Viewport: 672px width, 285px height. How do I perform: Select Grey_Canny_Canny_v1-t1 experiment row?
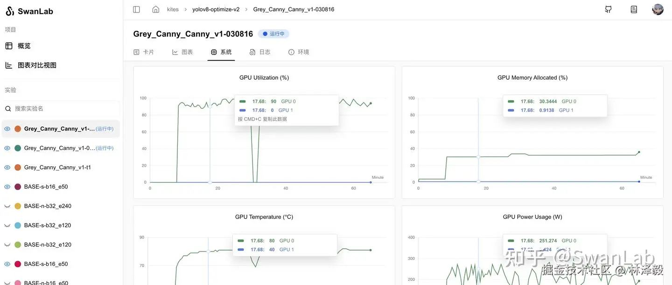[x=61, y=168]
